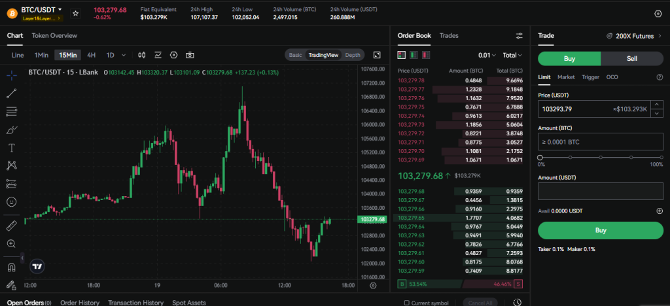The width and height of the screenshot is (670, 306).
Task: Show sell orders only view
Action: (426, 55)
